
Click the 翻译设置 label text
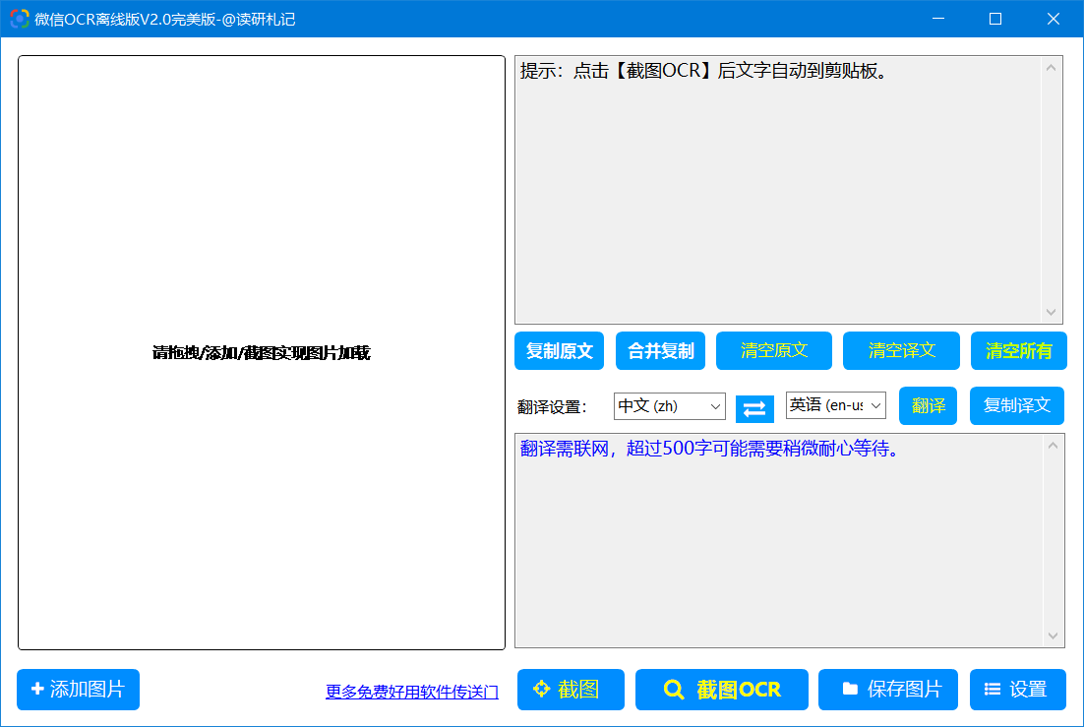552,406
